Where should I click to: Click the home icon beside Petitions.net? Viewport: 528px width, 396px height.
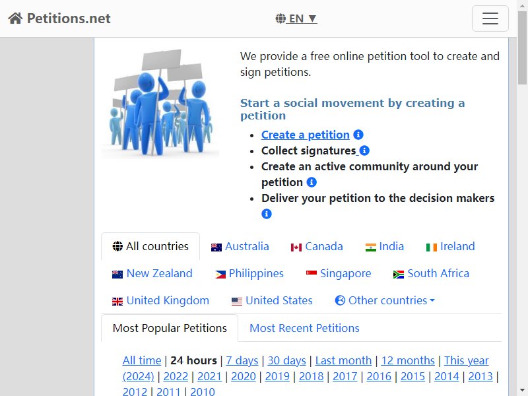pos(15,18)
